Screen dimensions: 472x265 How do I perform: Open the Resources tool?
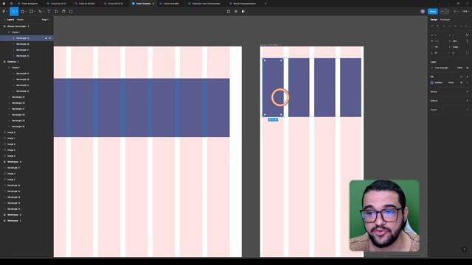56,12
